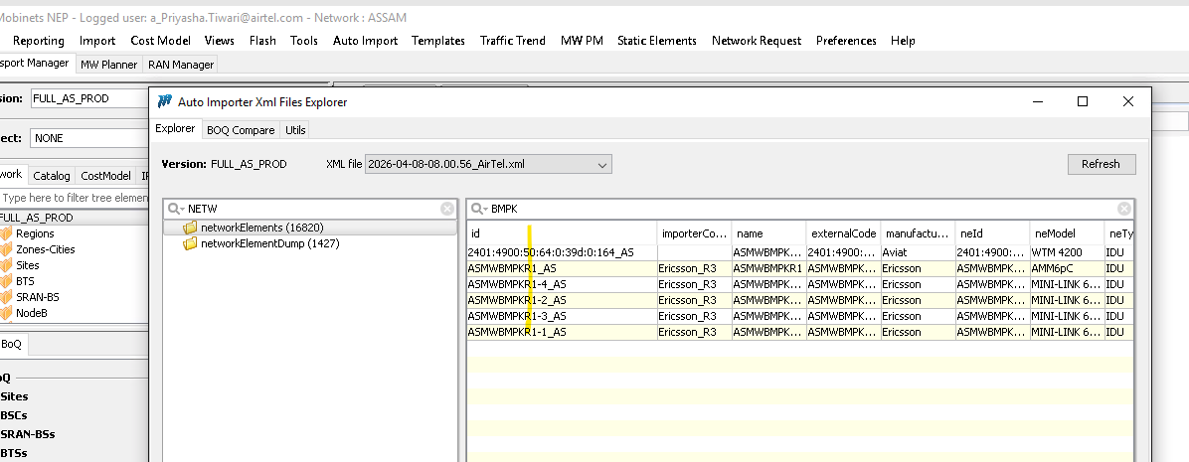1189x462 pixels.
Task: Click the magnifier icon in NETW search
Action: point(176,209)
